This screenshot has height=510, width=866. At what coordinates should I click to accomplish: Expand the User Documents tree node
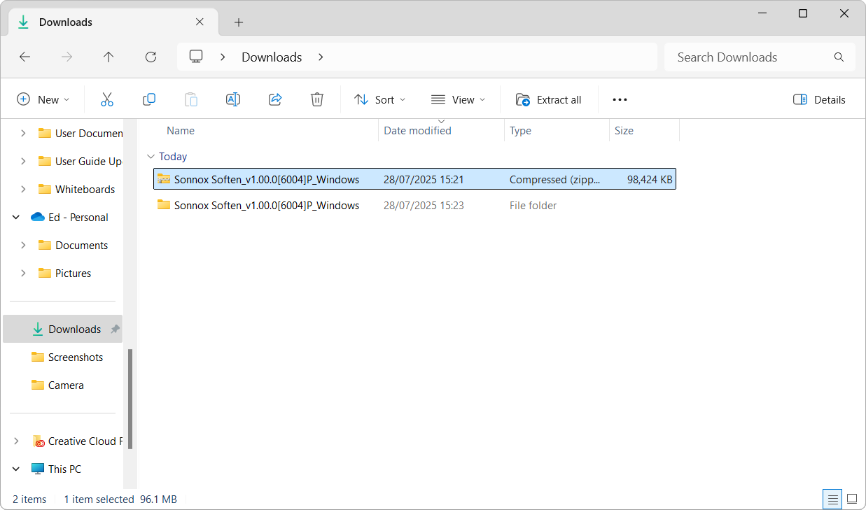click(23, 133)
